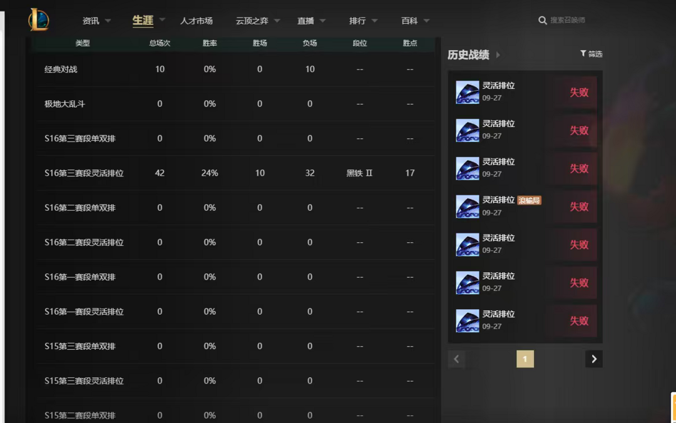This screenshot has height=423, width=676.
Task: Click the 24% win rate cell
Action: (x=210, y=173)
